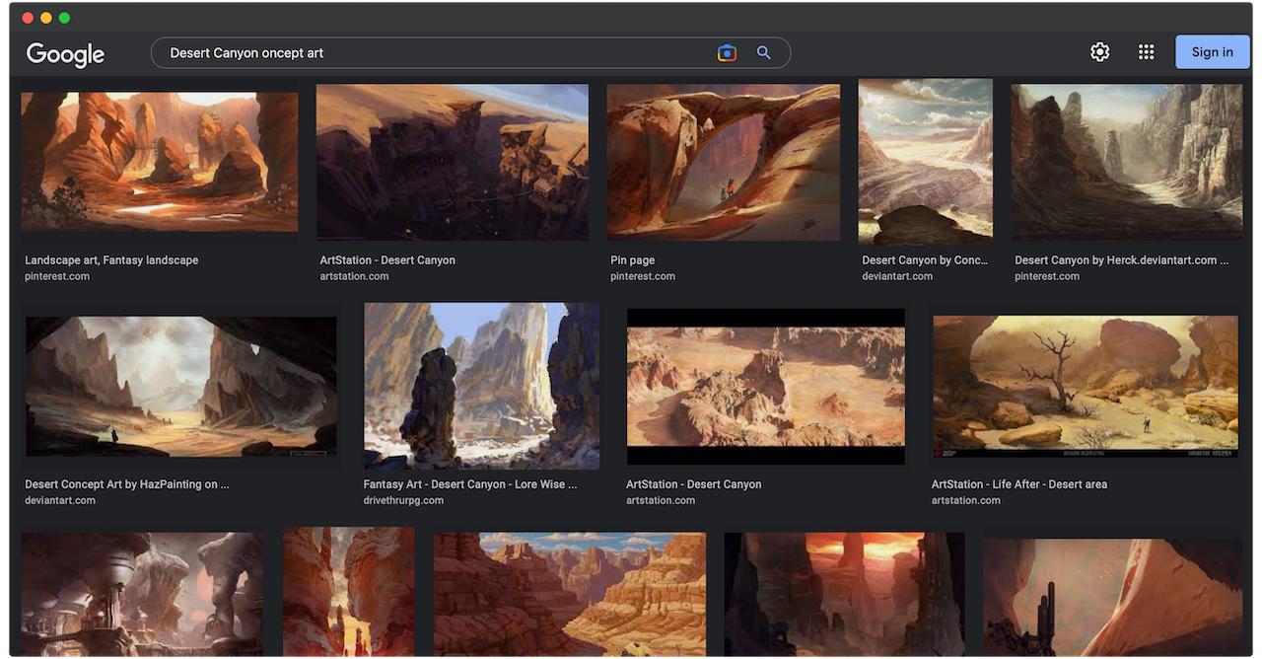Click the Google logo
Viewport: 1262px width, 659px height.
pos(65,54)
